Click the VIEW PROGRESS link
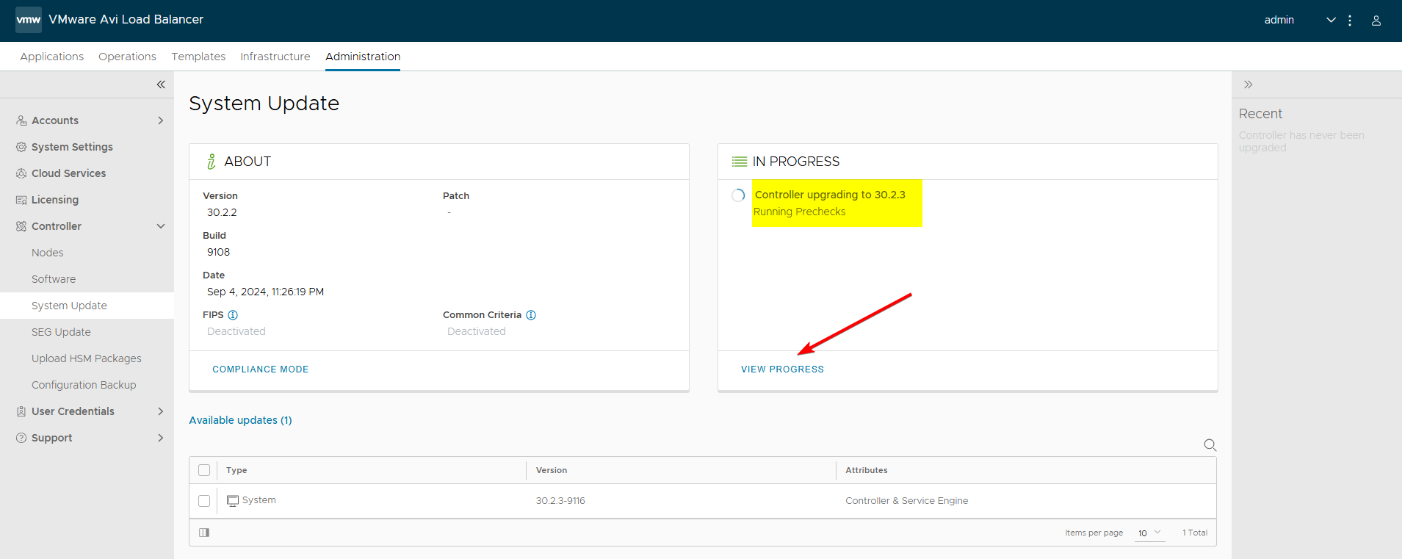Image resolution: width=1402 pixels, height=559 pixels. click(x=782, y=369)
